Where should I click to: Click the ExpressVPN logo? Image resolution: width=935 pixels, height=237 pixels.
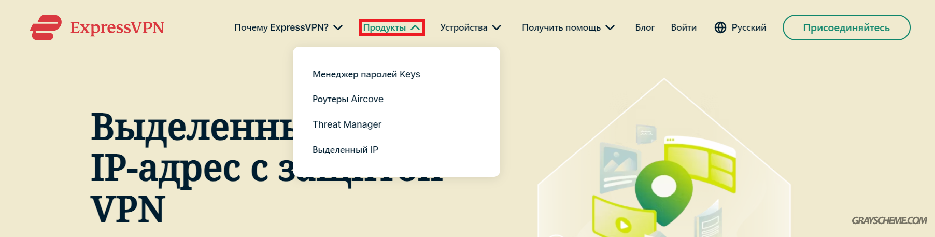(x=97, y=27)
